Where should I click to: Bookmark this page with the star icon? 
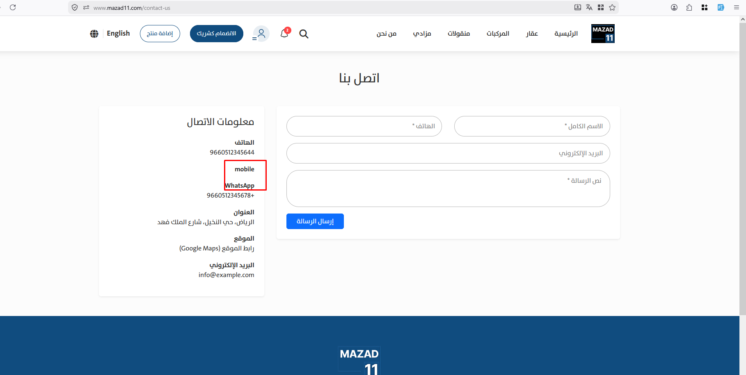point(612,7)
